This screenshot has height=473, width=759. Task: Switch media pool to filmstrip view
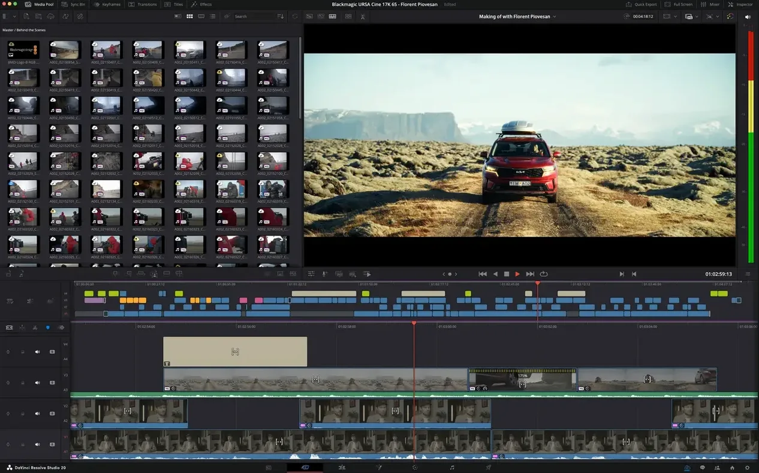click(201, 16)
